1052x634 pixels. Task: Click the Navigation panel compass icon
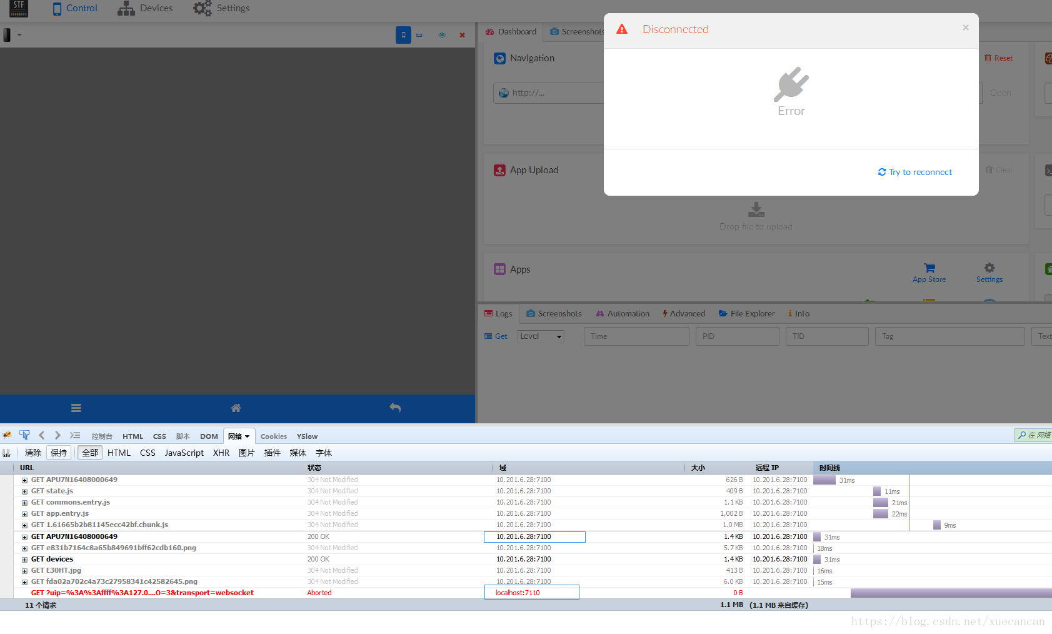pos(500,58)
